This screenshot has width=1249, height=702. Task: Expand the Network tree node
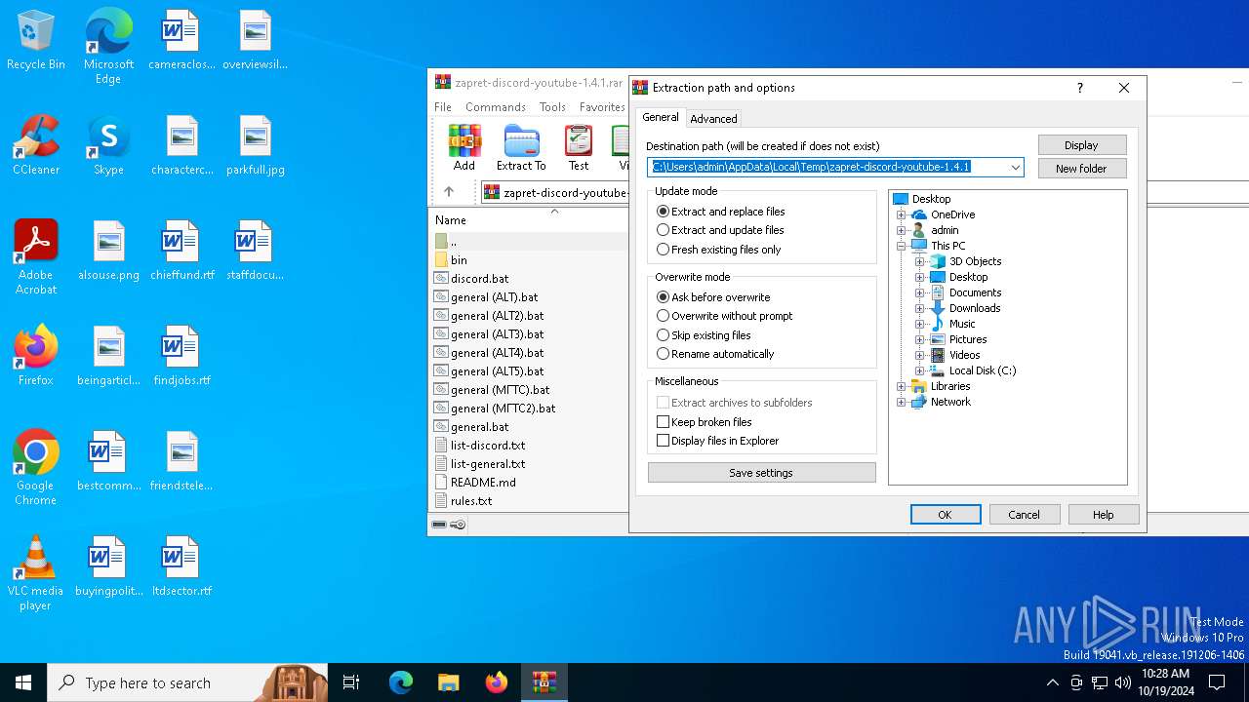coord(902,402)
